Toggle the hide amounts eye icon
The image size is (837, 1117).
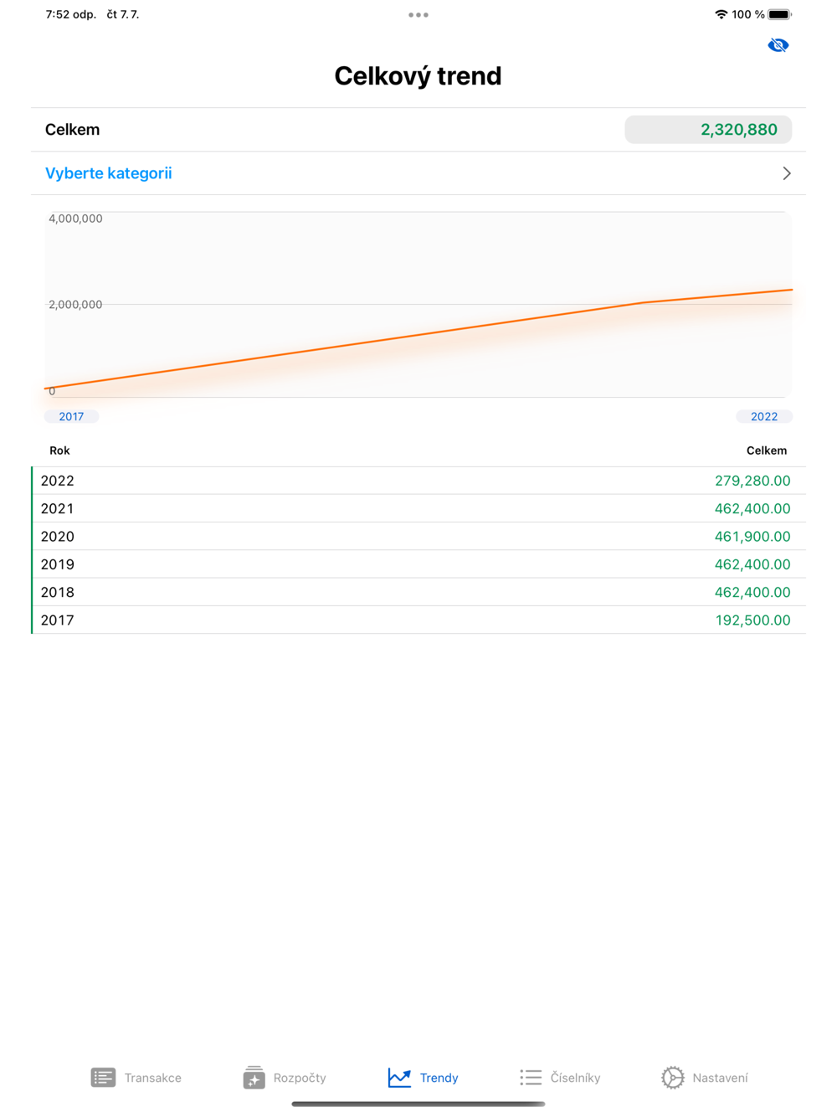point(778,45)
